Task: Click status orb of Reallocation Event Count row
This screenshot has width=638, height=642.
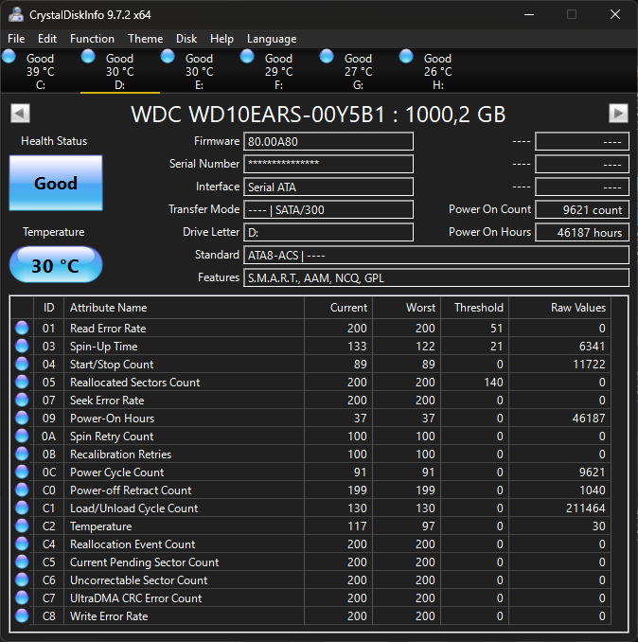Action: click(22, 544)
